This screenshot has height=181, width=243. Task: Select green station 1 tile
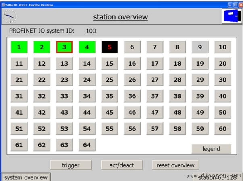(x=19, y=47)
